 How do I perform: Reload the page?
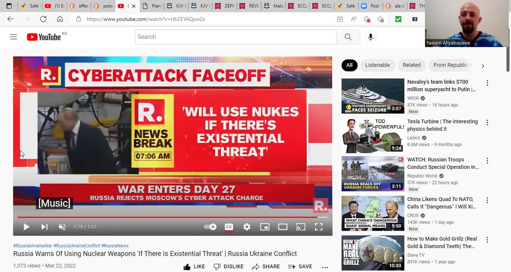point(43,19)
